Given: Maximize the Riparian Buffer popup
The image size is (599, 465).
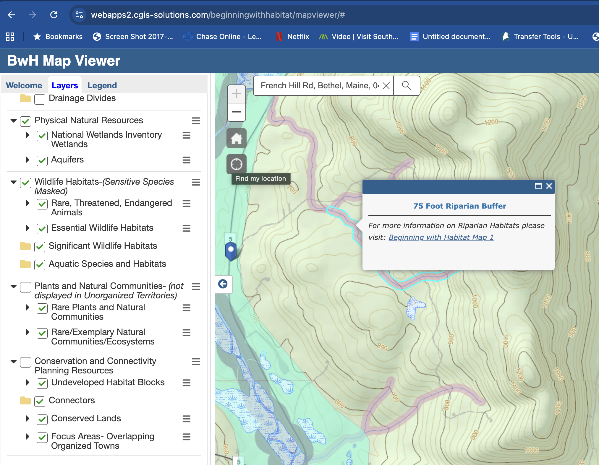Looking at the screenshot, I should (538, 186).
